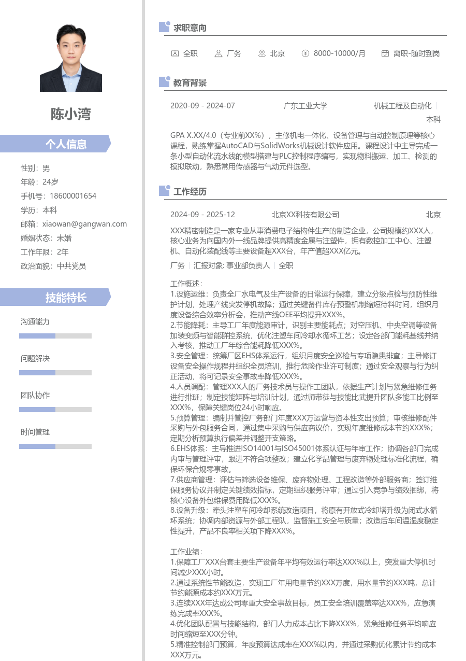
Task: Click the name heading 陈小湾
Action: tap(71, 114)
